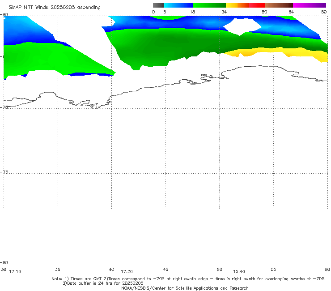Click the white data gap inside the blue swath
The width and height of the screenshot is (331, 291).
(242, 26)
